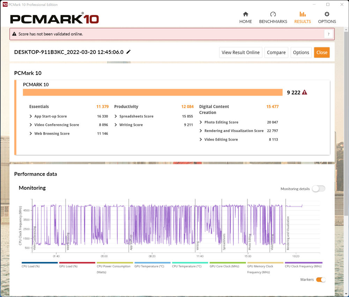The width and height of the screenshot is (349, 297).
Task: Click the Web Browsing chart marker
Action: [68, 241]
